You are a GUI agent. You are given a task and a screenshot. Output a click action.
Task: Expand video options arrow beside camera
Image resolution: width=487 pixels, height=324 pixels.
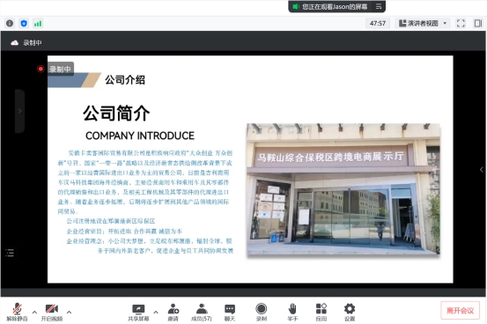click(69, 313)
